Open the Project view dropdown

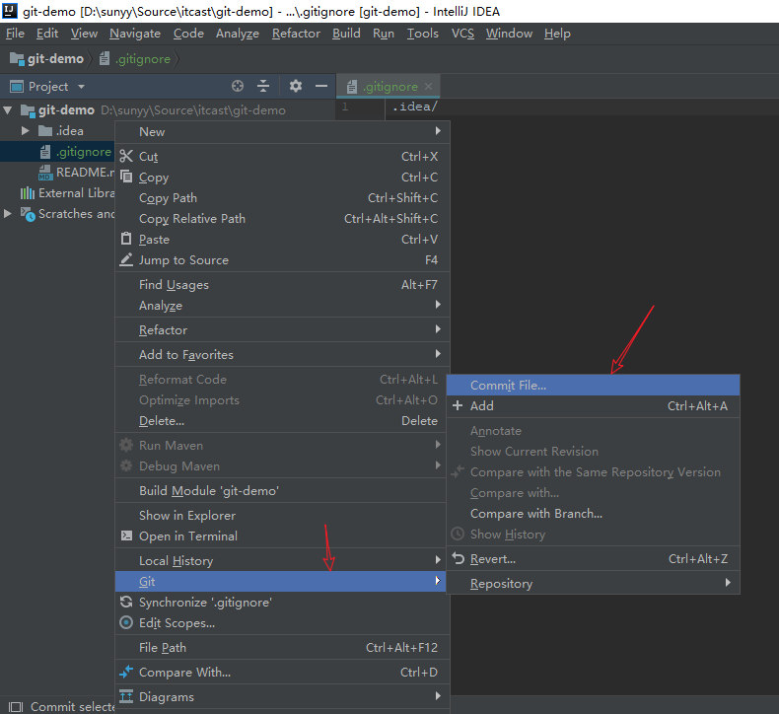tap(81, 87)
